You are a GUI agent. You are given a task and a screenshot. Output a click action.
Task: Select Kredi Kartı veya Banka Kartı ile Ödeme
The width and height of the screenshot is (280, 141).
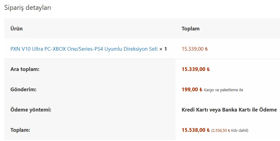[229, 110]
